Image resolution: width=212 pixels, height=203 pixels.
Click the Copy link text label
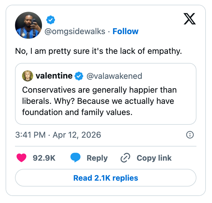[154, 158]
